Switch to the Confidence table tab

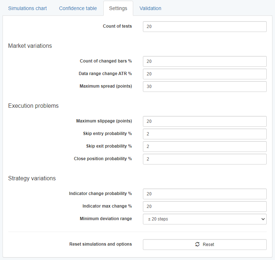tap(78, 8)
